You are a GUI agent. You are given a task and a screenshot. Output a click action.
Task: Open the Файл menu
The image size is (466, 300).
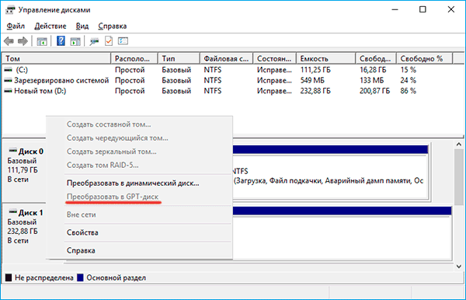pos(16,26)
